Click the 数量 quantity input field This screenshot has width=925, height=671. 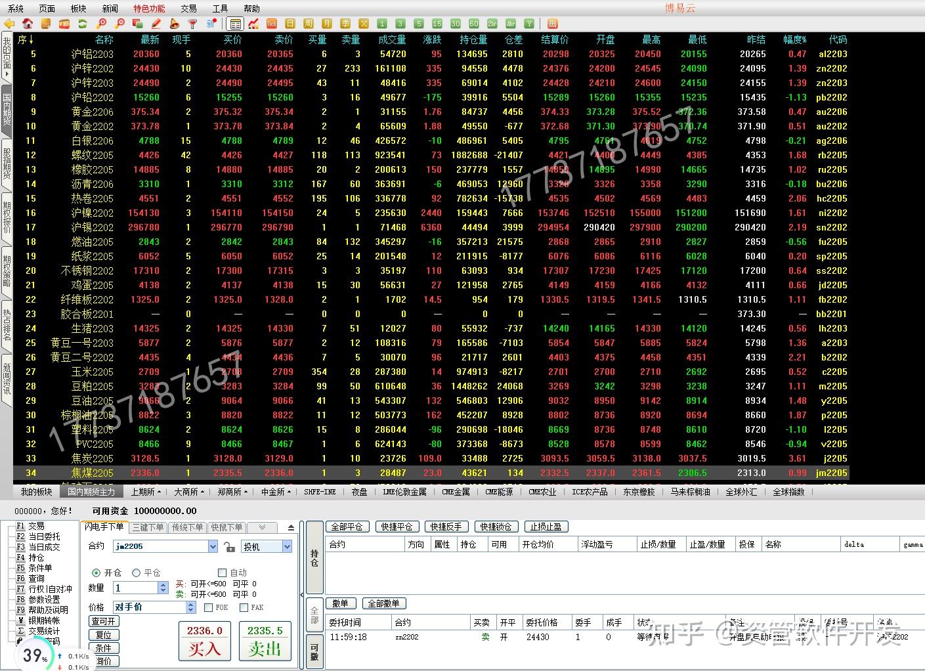click(x=135, y=588)
